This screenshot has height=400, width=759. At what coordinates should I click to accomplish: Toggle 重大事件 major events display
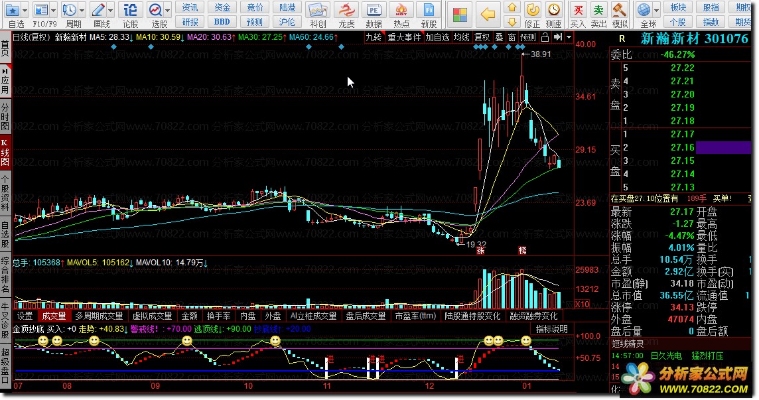405,37
